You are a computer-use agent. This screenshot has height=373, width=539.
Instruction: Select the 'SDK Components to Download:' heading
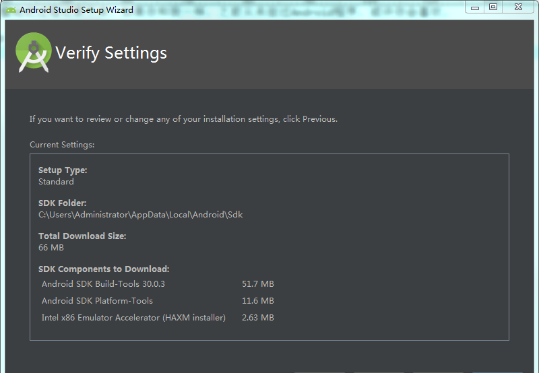(104, 269)
